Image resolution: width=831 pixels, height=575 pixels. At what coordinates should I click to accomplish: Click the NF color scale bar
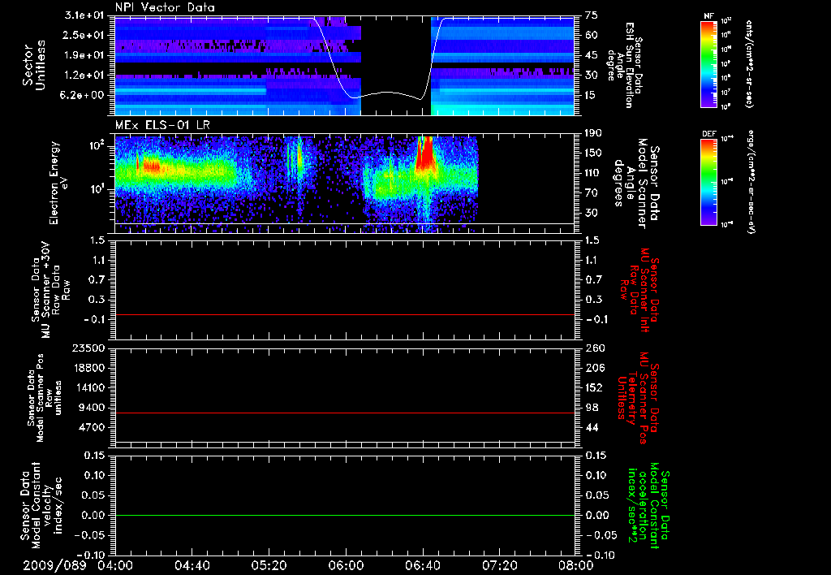[708, 64]
